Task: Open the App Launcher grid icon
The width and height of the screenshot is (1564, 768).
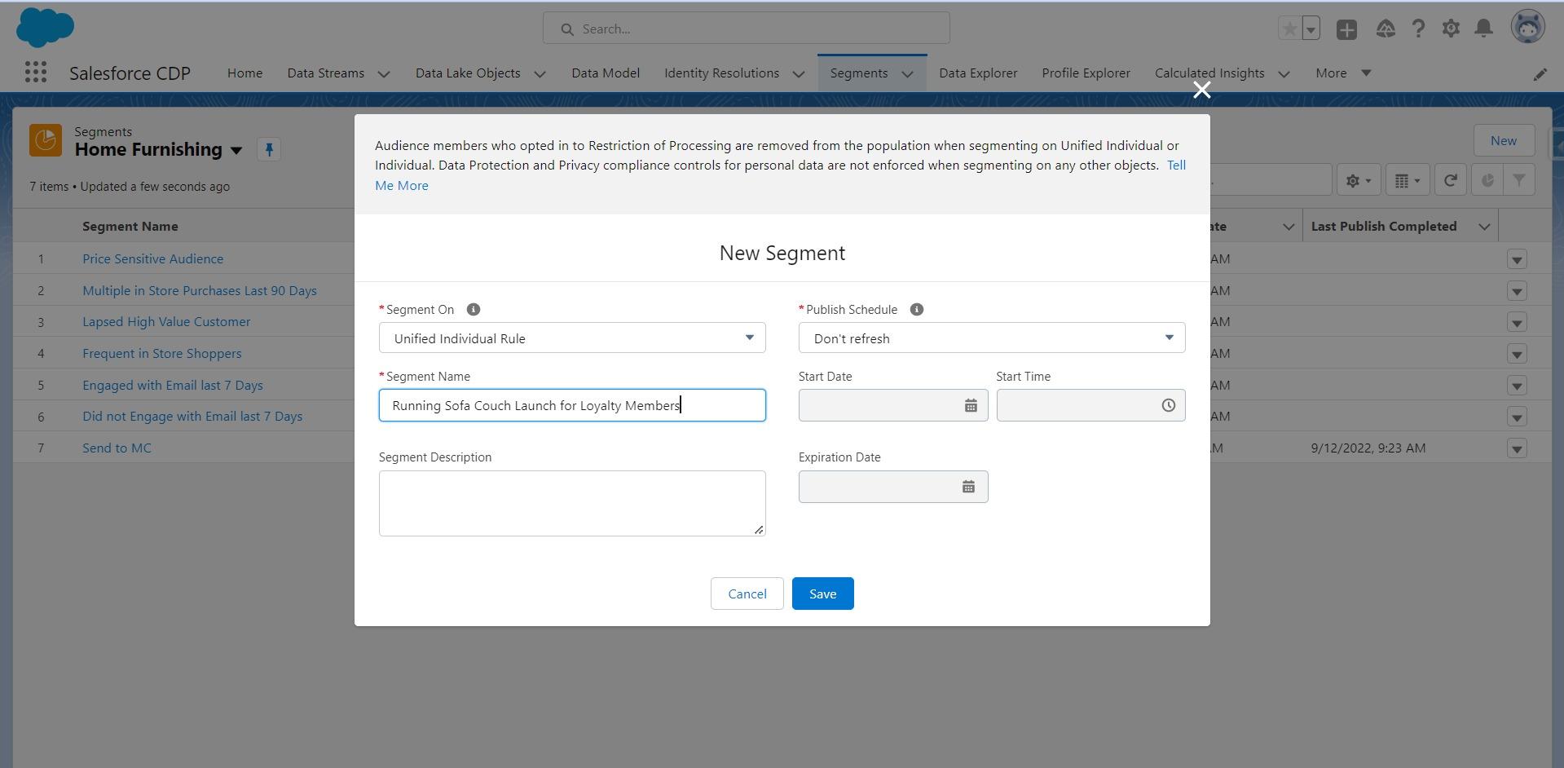Action: pos(35,73)
